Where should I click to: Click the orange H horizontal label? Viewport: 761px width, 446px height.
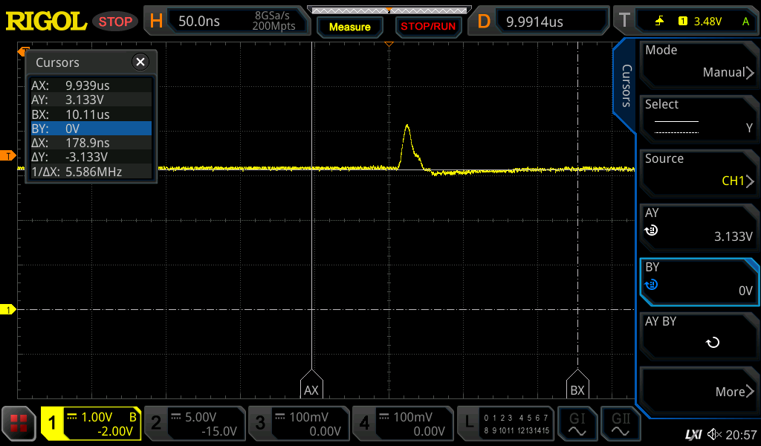click(156, 22)
